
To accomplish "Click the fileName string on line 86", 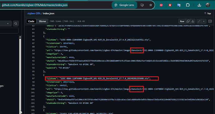I will pyautogui.click(x=104, y=40).
